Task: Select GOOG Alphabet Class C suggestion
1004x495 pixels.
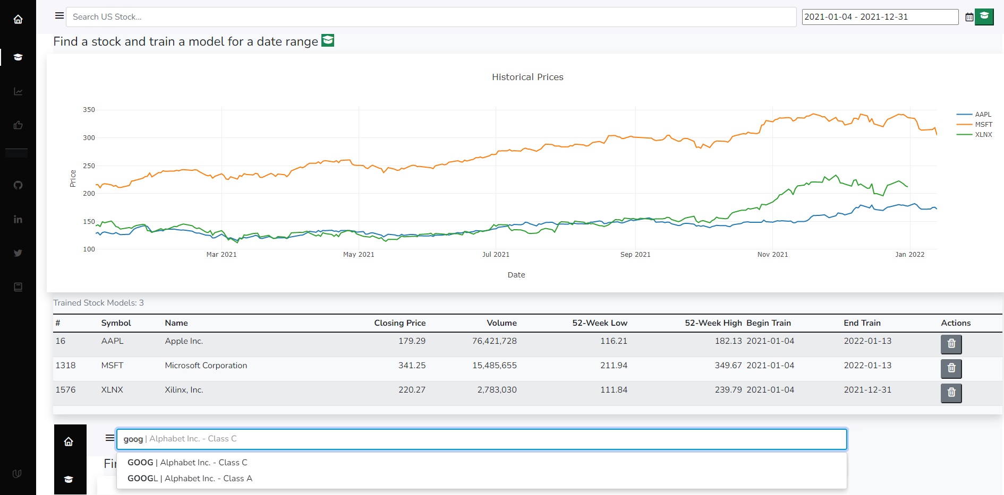Action: (x=481, y=463)
